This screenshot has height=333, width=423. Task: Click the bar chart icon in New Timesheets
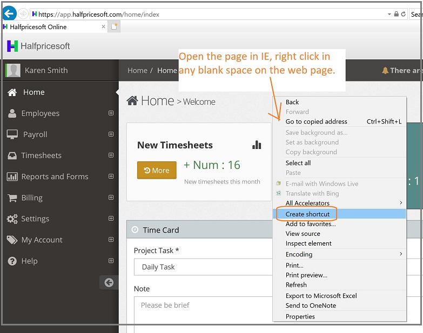(x=257, y=145)
